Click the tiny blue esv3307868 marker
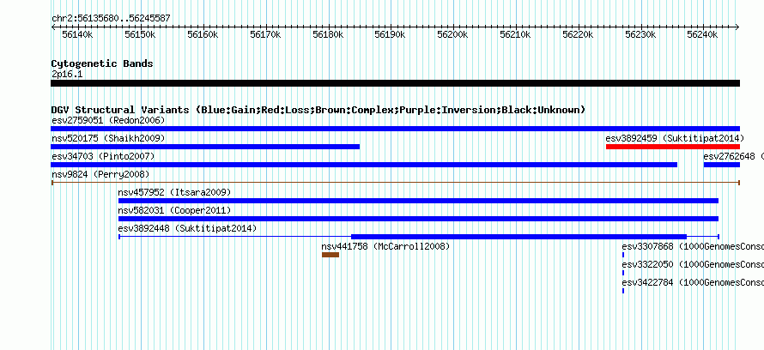 623,255
